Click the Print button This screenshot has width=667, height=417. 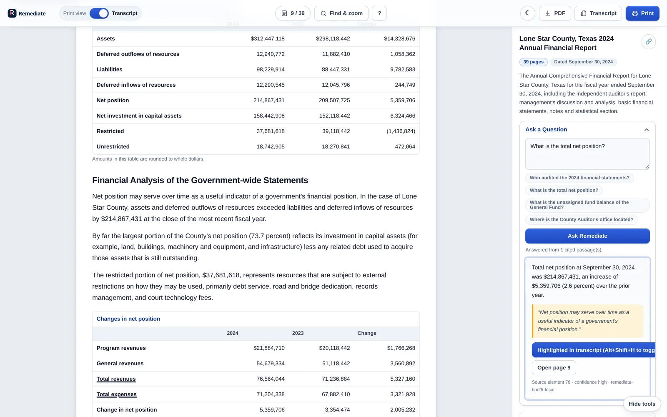click(642, 13)
